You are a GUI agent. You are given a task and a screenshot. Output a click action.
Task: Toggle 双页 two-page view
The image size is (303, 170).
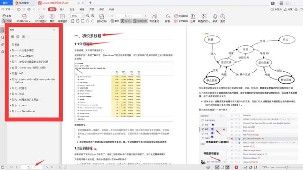(126, 21)
